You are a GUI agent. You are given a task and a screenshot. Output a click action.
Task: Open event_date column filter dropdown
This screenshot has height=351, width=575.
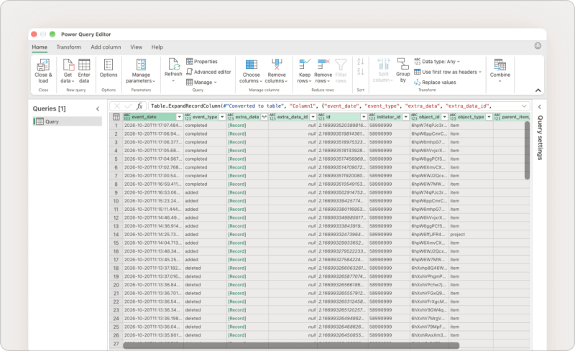(179, 117)
